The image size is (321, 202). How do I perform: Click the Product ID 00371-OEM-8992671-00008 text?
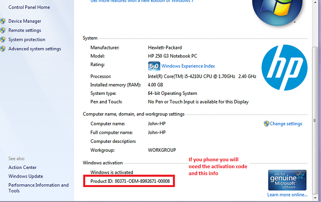point(130,181)
